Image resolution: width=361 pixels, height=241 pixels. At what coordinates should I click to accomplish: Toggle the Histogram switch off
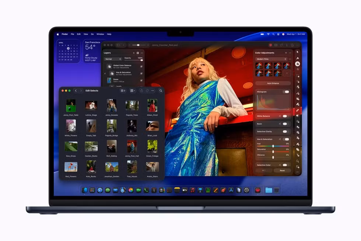pos(287,91)
